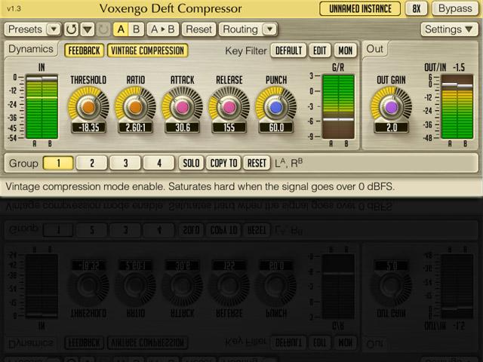Image resolution: width=483 pixels, height=362 pixels.
Task: Click the threshold value -18.35 field
Action: [x=89, y=127]
